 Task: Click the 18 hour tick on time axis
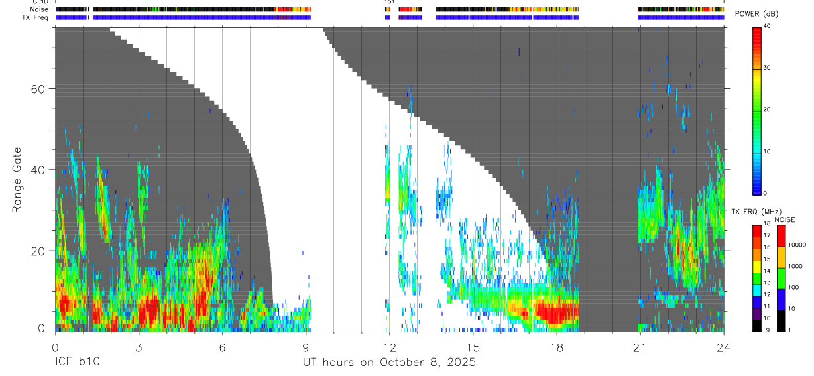tap(557, 346)
